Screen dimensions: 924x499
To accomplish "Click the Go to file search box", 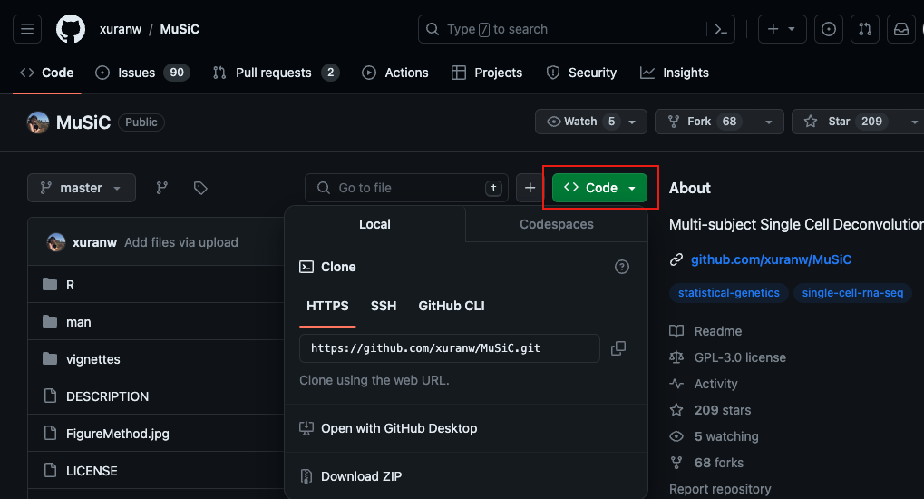I will click(x=406, y=188).
